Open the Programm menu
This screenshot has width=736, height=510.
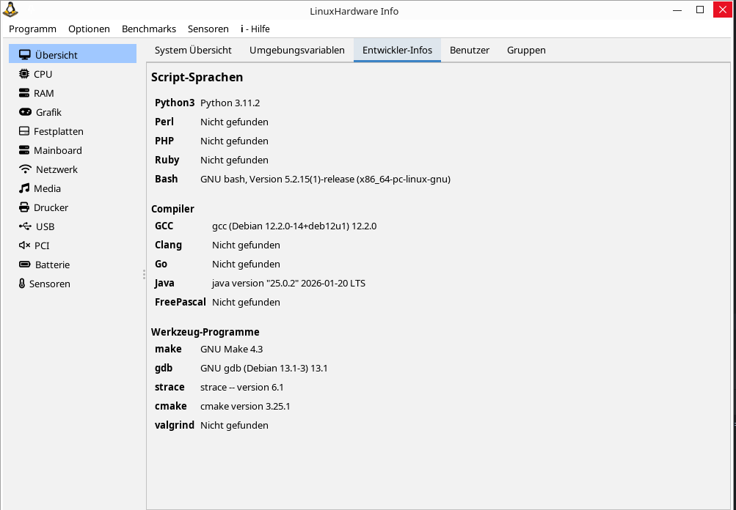(x=32, y=29)
